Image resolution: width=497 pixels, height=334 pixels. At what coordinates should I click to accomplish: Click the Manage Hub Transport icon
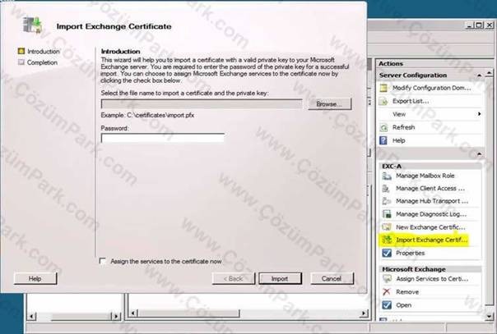[x=387, y=201]
